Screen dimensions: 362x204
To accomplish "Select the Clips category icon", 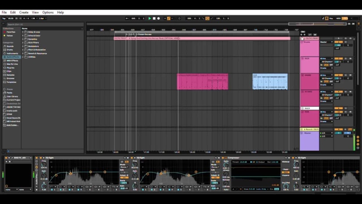I will tap(5, 71).
